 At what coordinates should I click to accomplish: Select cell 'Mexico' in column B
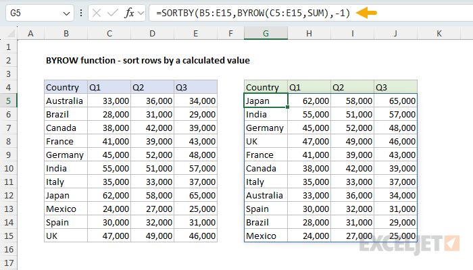coord(66,209)
